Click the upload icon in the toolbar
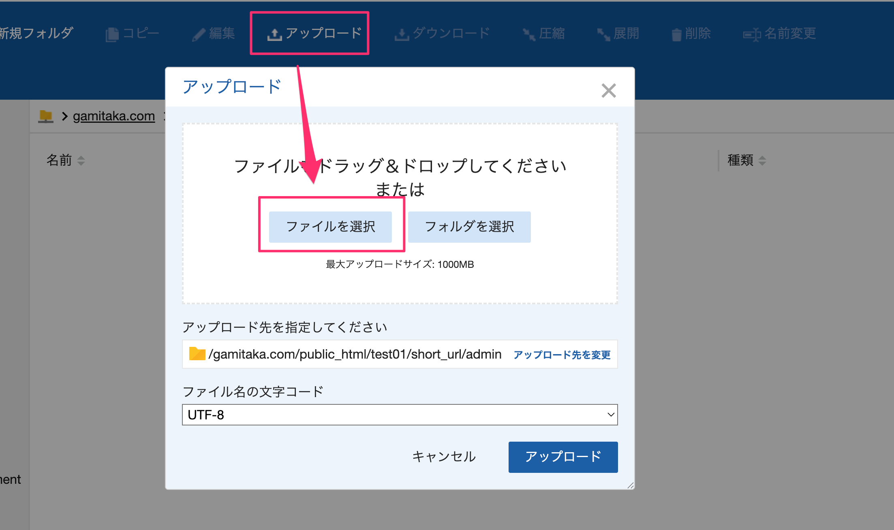894x530 pixels. tap(274, 35)
